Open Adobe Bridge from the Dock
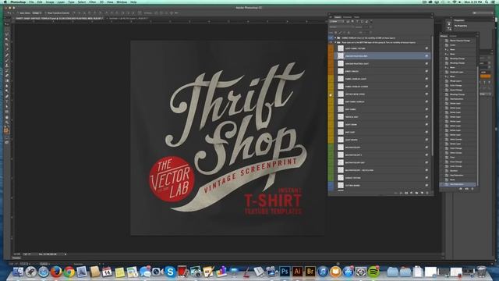Viewport: 499px width, 281px height. [x=310, y=272]
